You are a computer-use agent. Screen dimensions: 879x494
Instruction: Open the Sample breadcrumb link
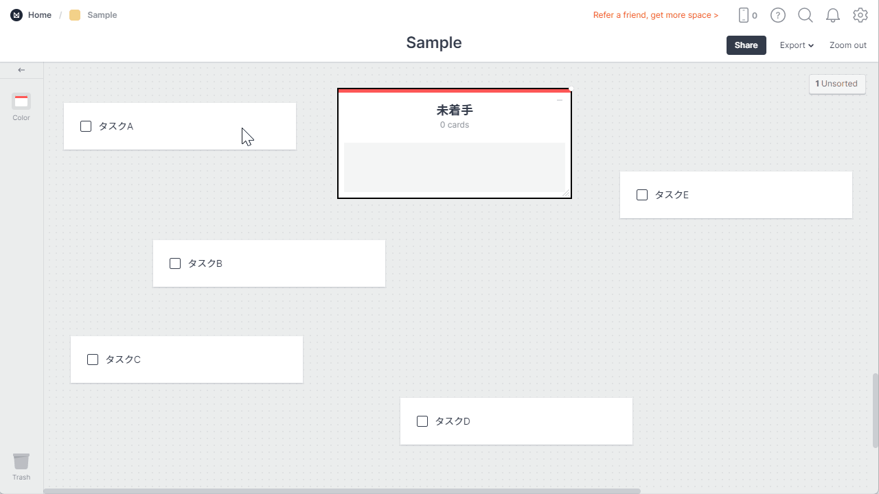(x=102, y=15)
